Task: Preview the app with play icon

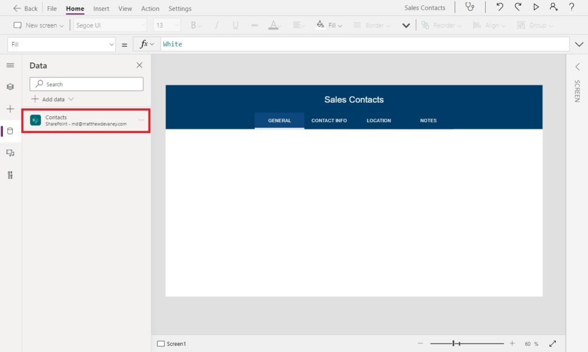Action: click(x=536, y=7)
